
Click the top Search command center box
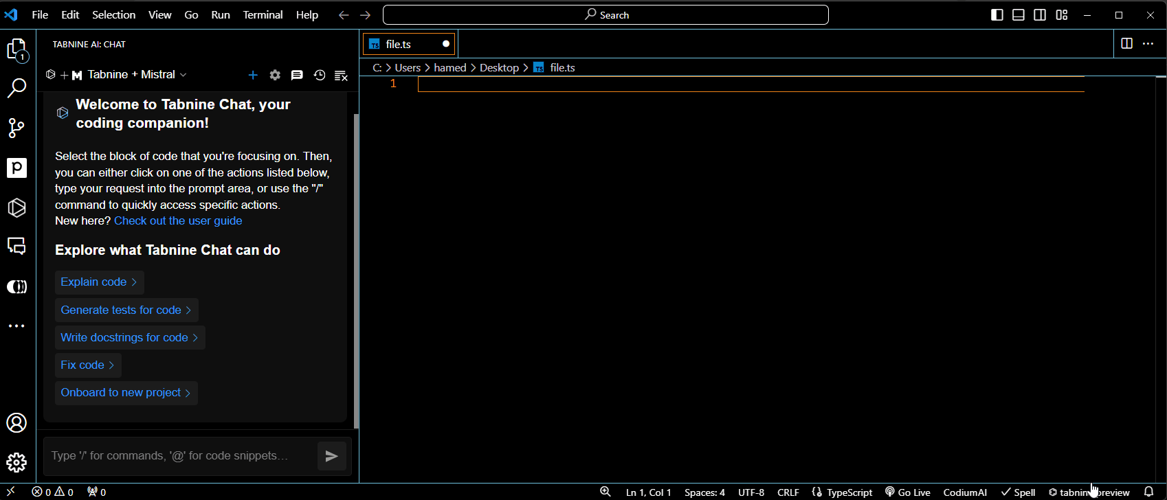(605, 15)
